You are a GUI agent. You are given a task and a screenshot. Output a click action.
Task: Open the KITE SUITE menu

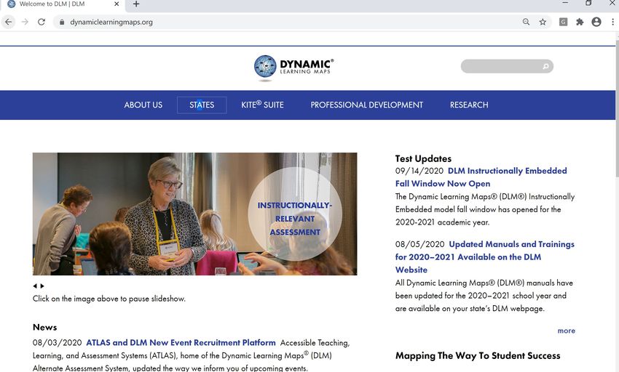pos(262,105)
